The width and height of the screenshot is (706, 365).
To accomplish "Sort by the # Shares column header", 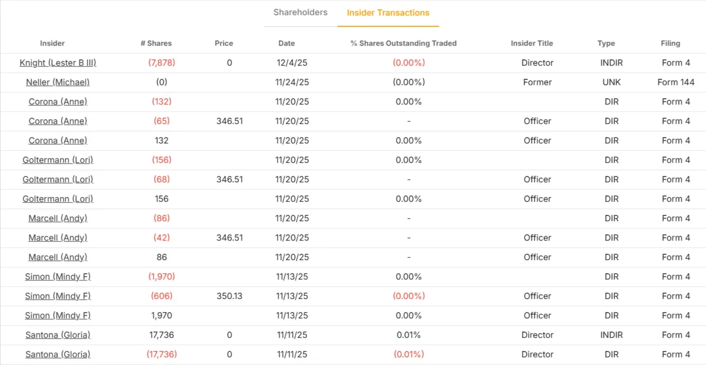I will click(156, 43).
